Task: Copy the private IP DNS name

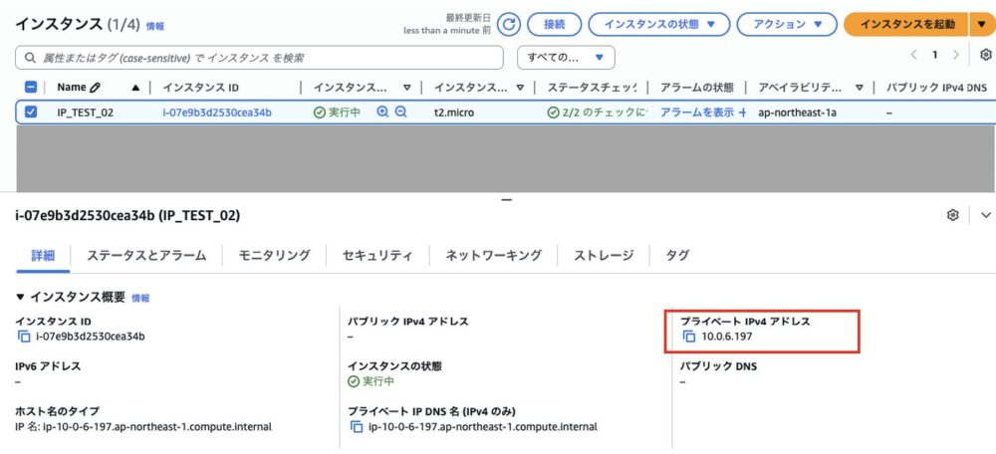Action: tap(357, 427)
